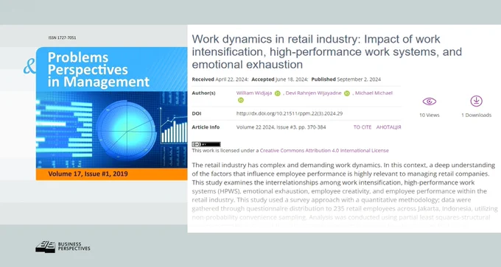Open Creative Commons Attribution 4.0 International License
The width and height of the screenshot is (501, 267).
pos(324,151)
